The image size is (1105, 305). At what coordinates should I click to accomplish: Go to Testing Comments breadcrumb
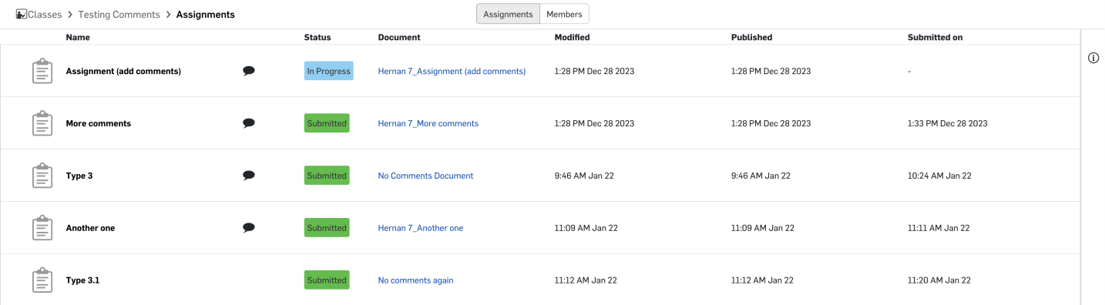coord(119,15)
